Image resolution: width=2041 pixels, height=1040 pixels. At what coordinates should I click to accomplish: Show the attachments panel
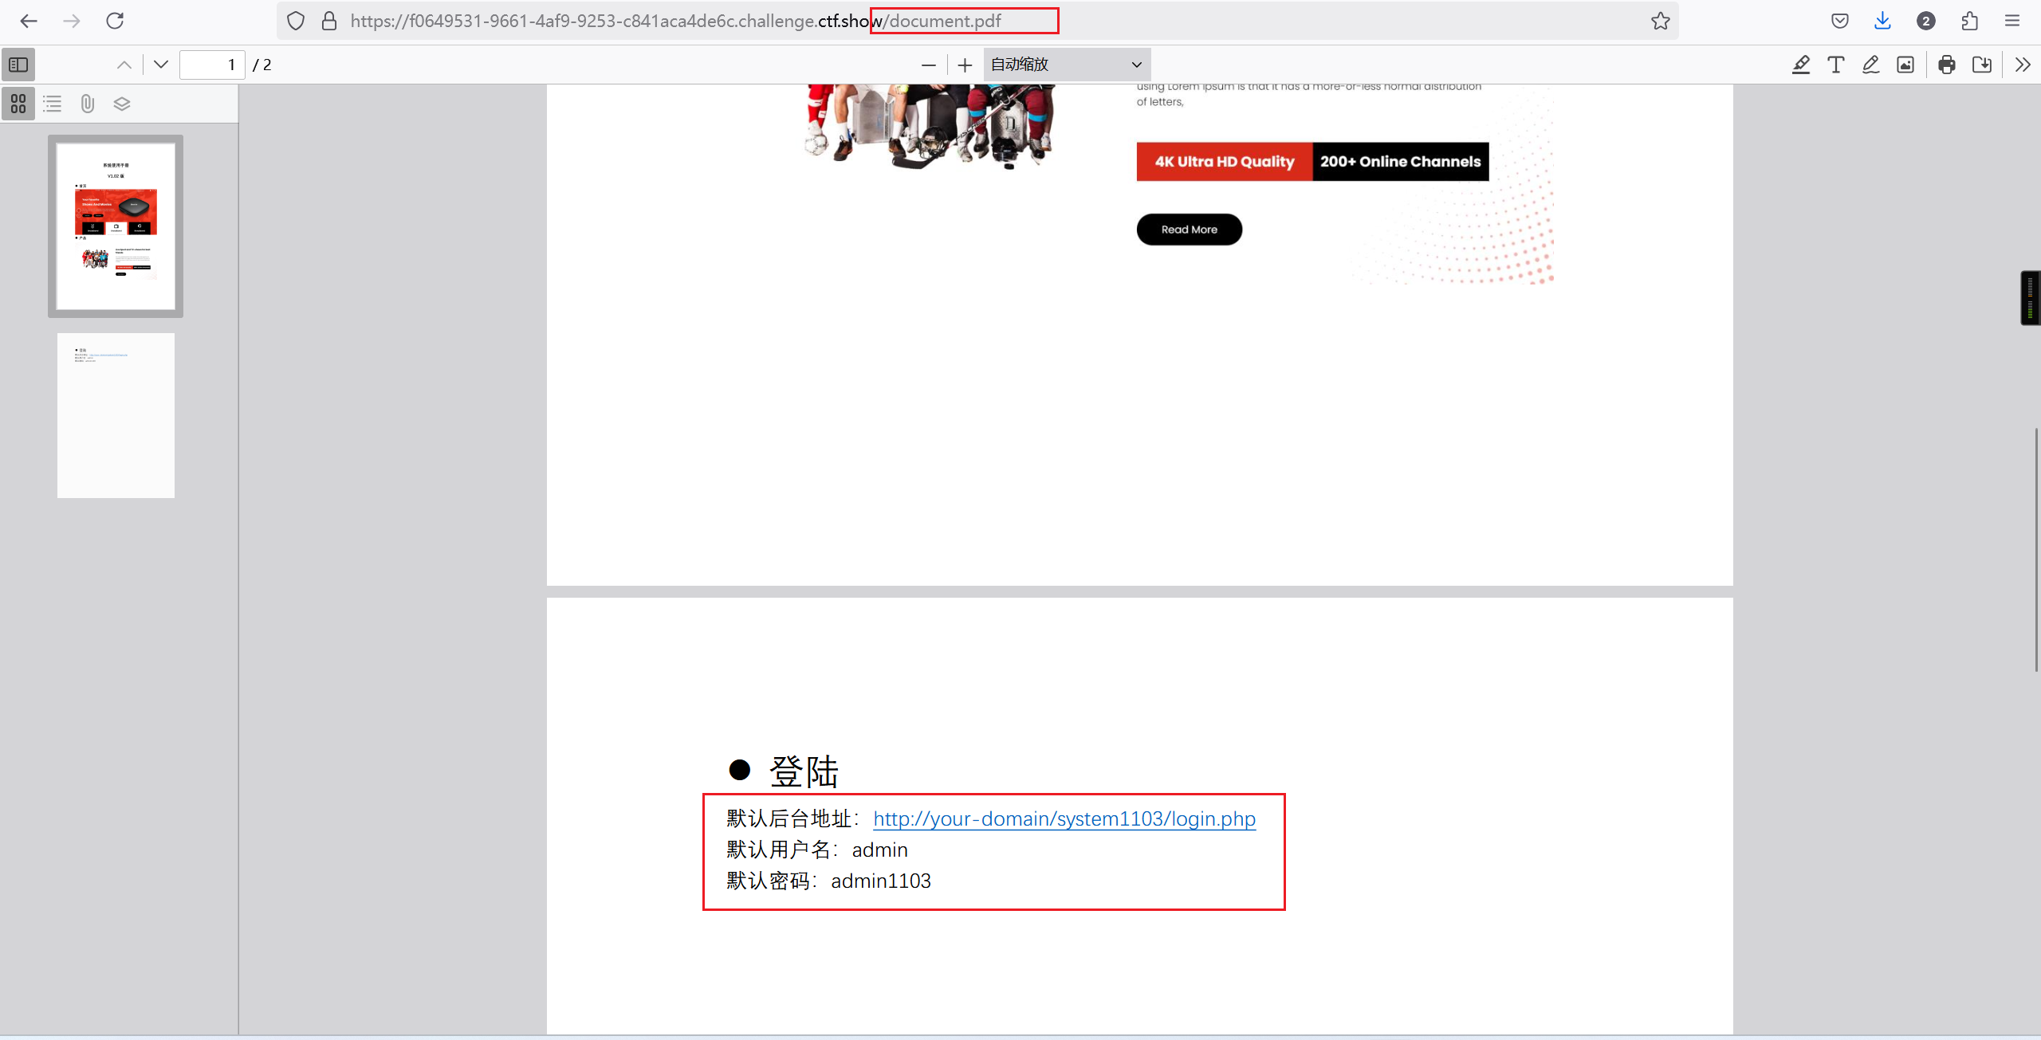point(88,104)
